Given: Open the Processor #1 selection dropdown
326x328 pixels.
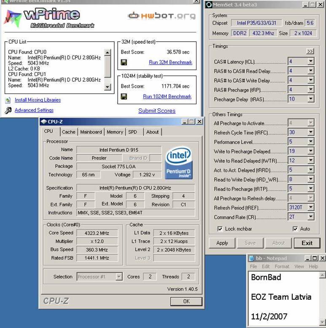Looking at the screenshot, I should pyautogui.click(x=119, y=277).
